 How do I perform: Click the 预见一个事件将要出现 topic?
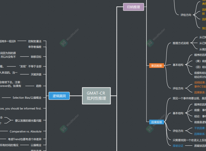click(x=189, y=98)
